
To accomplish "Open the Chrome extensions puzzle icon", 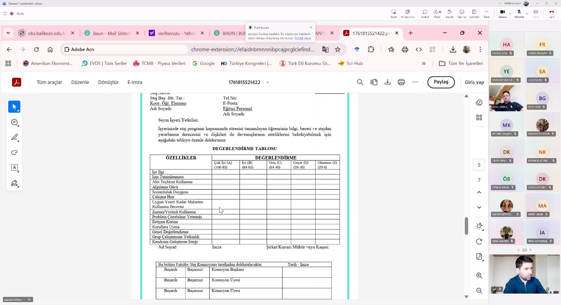I will (x=371, y=49).
